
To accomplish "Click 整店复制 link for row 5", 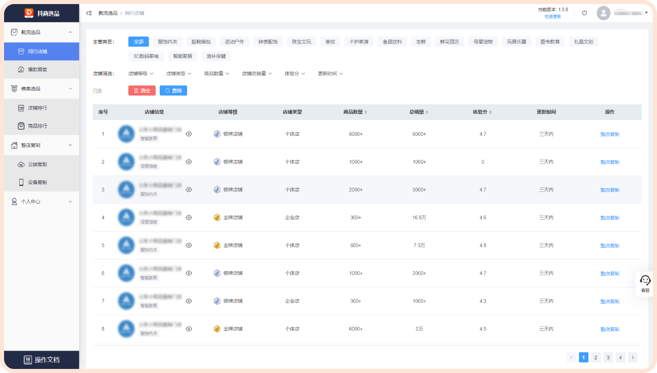I will coord(609,246).
